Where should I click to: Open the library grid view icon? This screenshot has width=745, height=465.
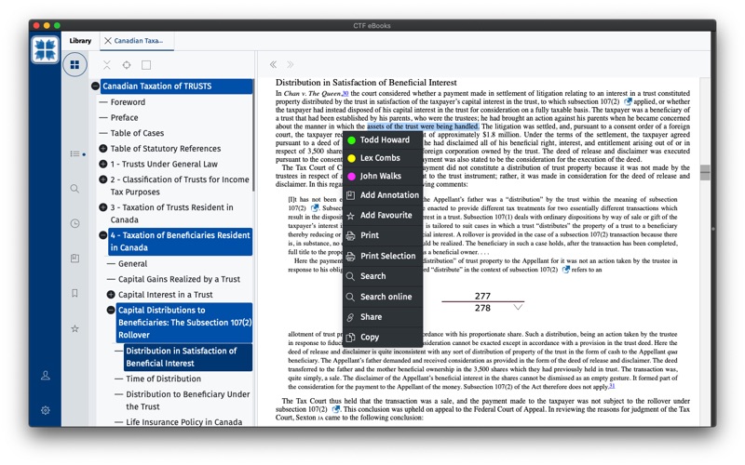click(x=74, y=65)
